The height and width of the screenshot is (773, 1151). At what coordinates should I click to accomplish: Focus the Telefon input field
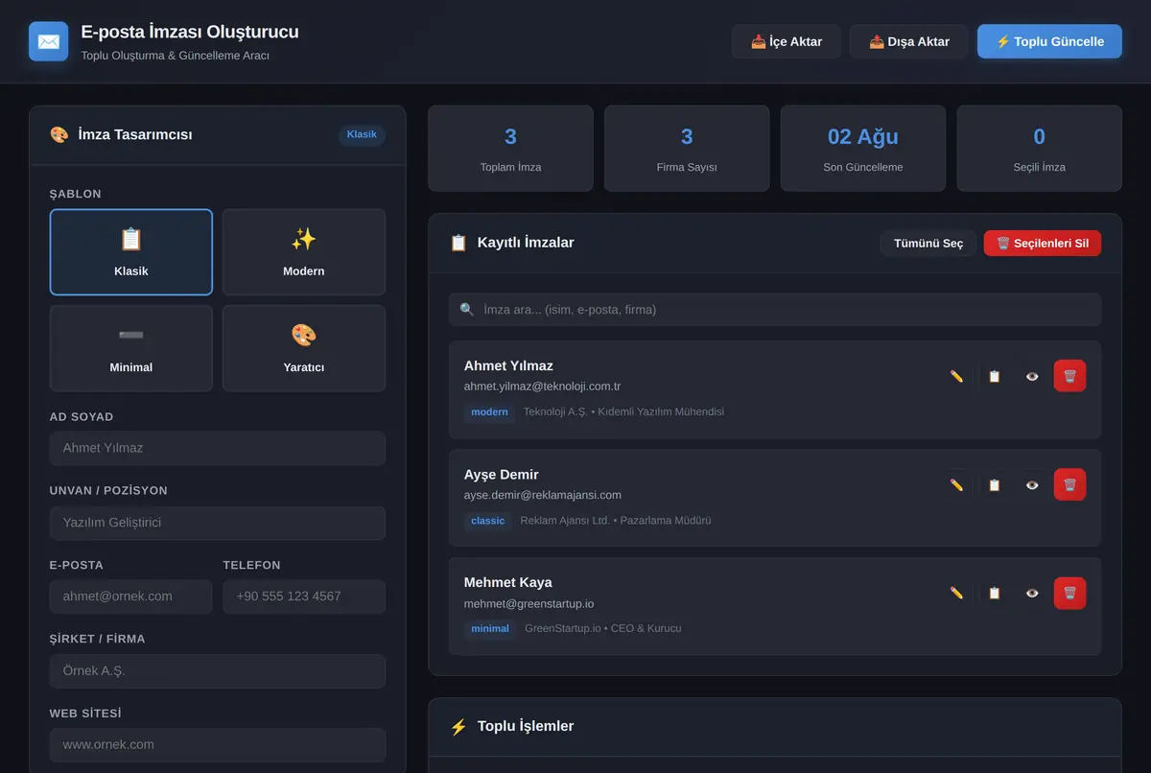tap(304, 597)
